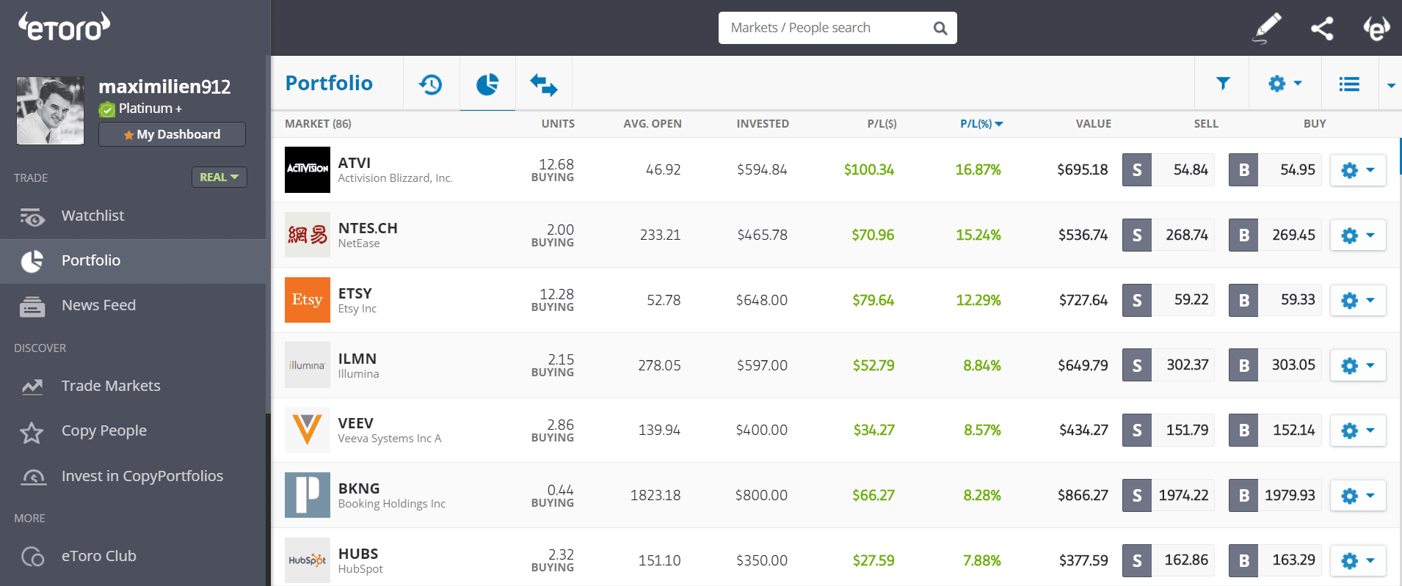Sort by VALUE column header

(x=1094, y=124)
